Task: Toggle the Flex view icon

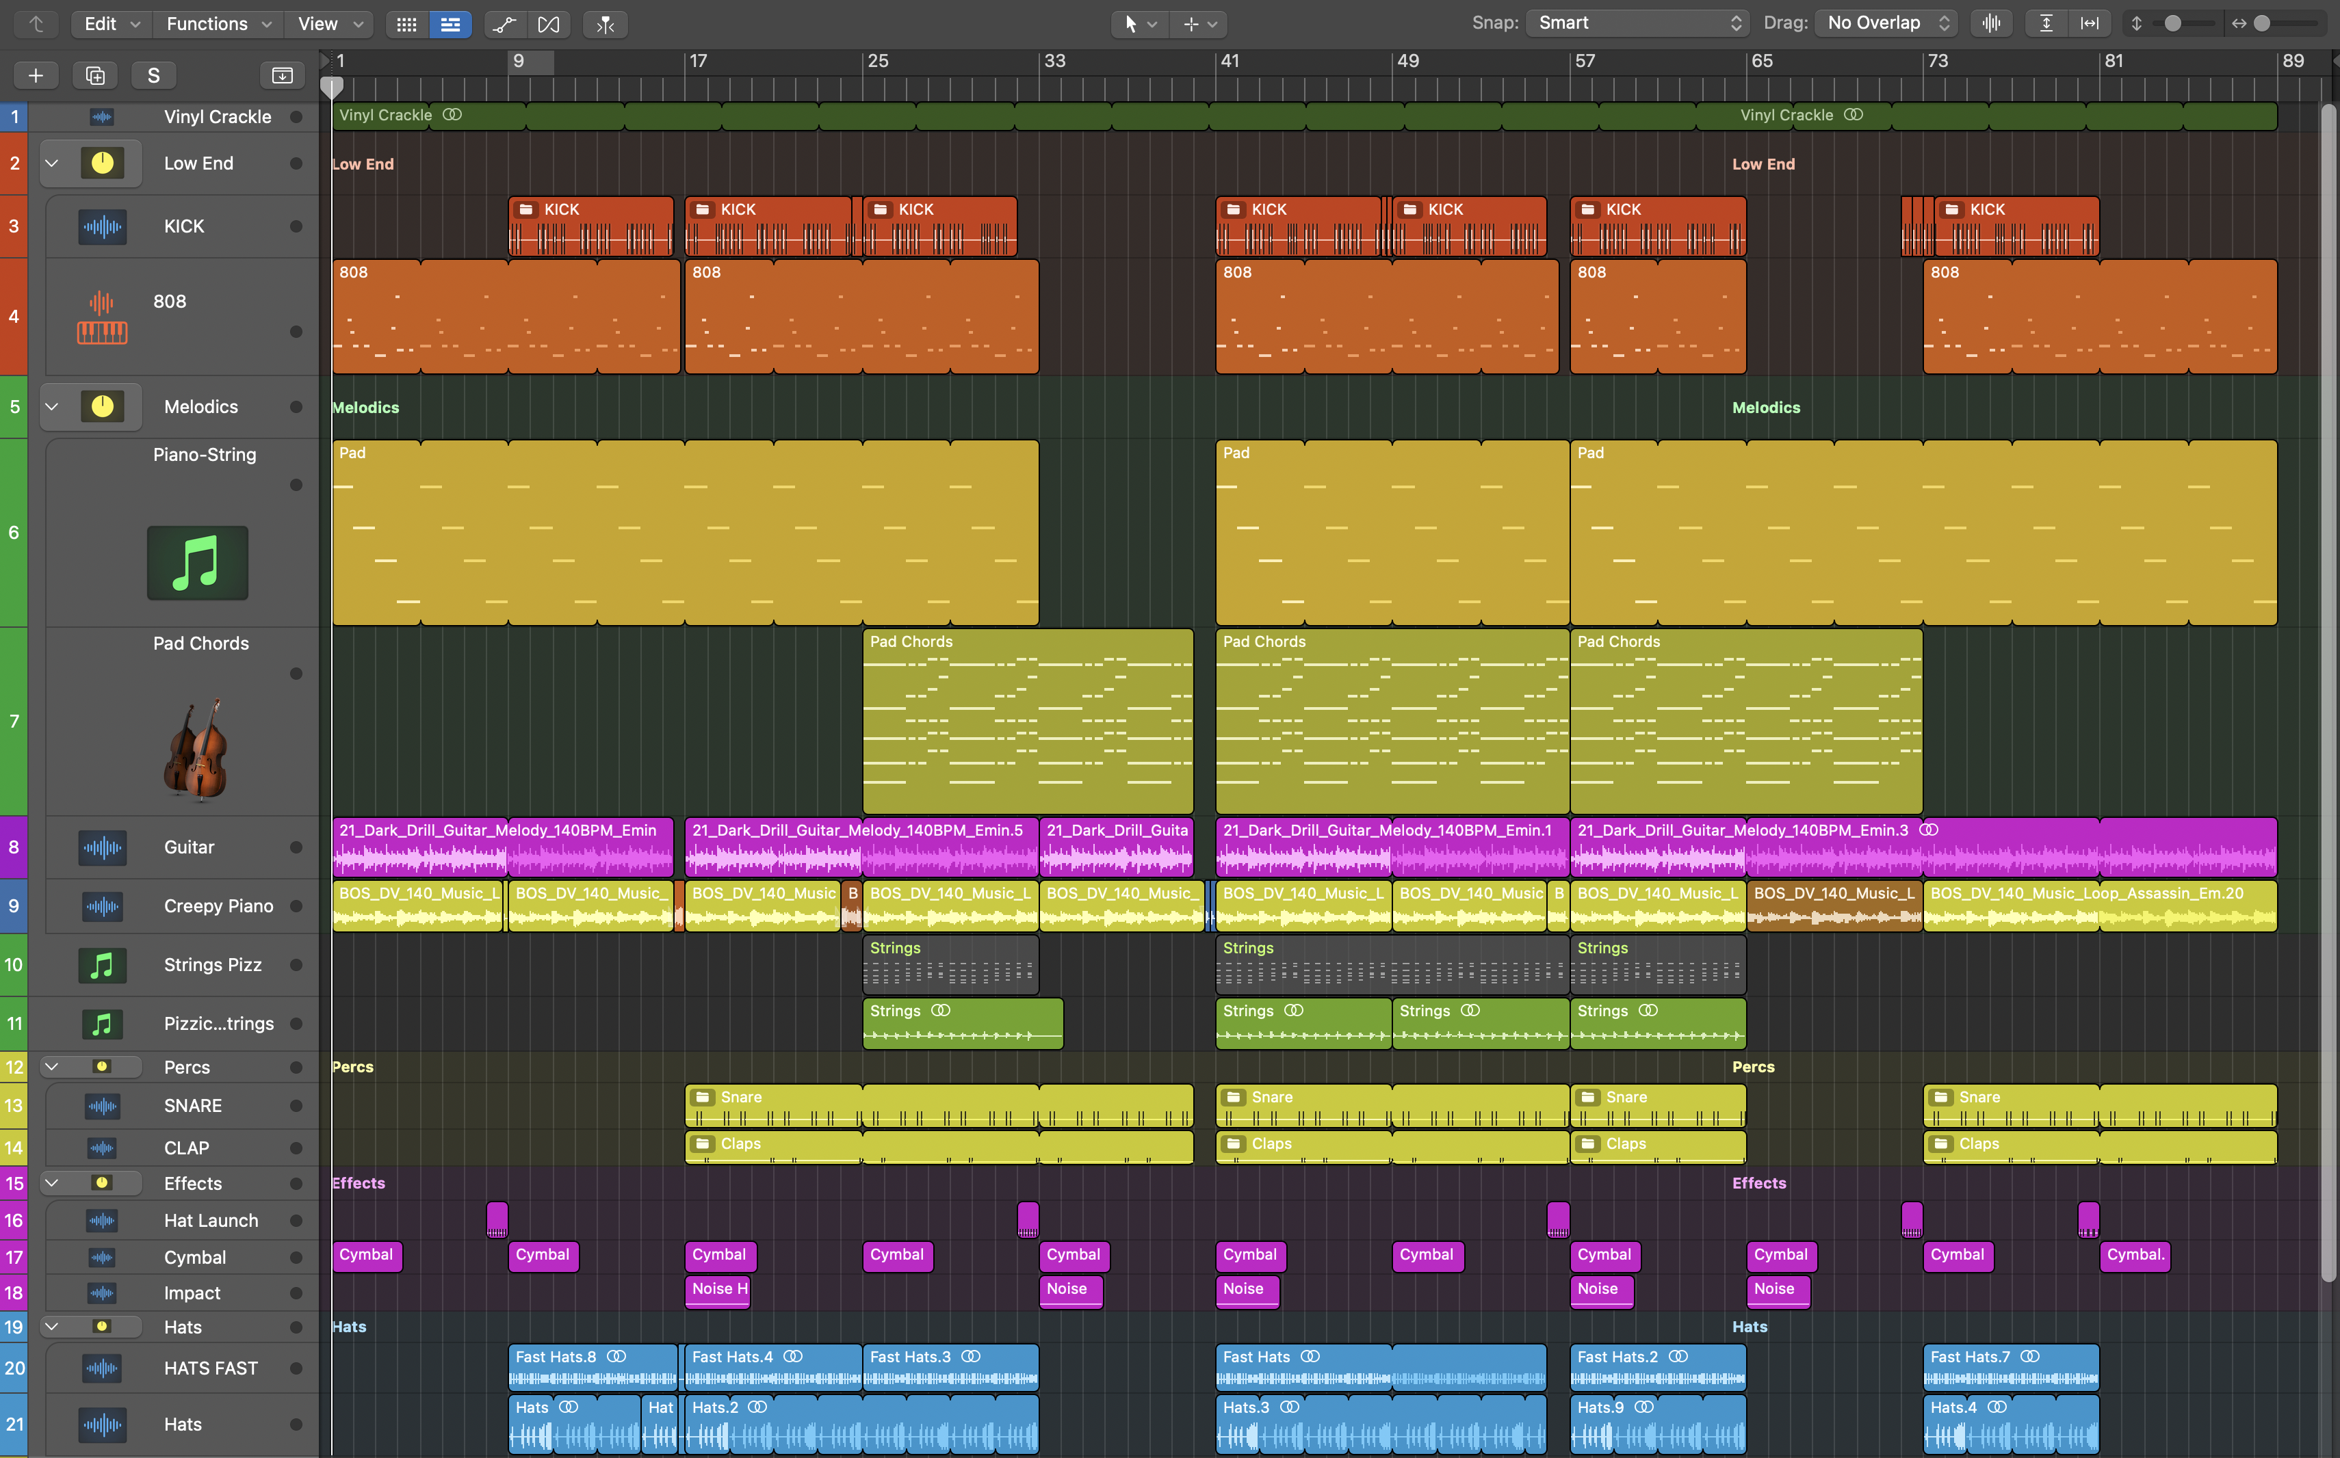Action: [548, 24]
